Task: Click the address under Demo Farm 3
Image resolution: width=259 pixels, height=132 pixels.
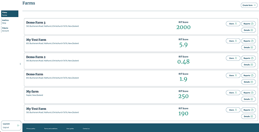Action: [x=52, y=26]
